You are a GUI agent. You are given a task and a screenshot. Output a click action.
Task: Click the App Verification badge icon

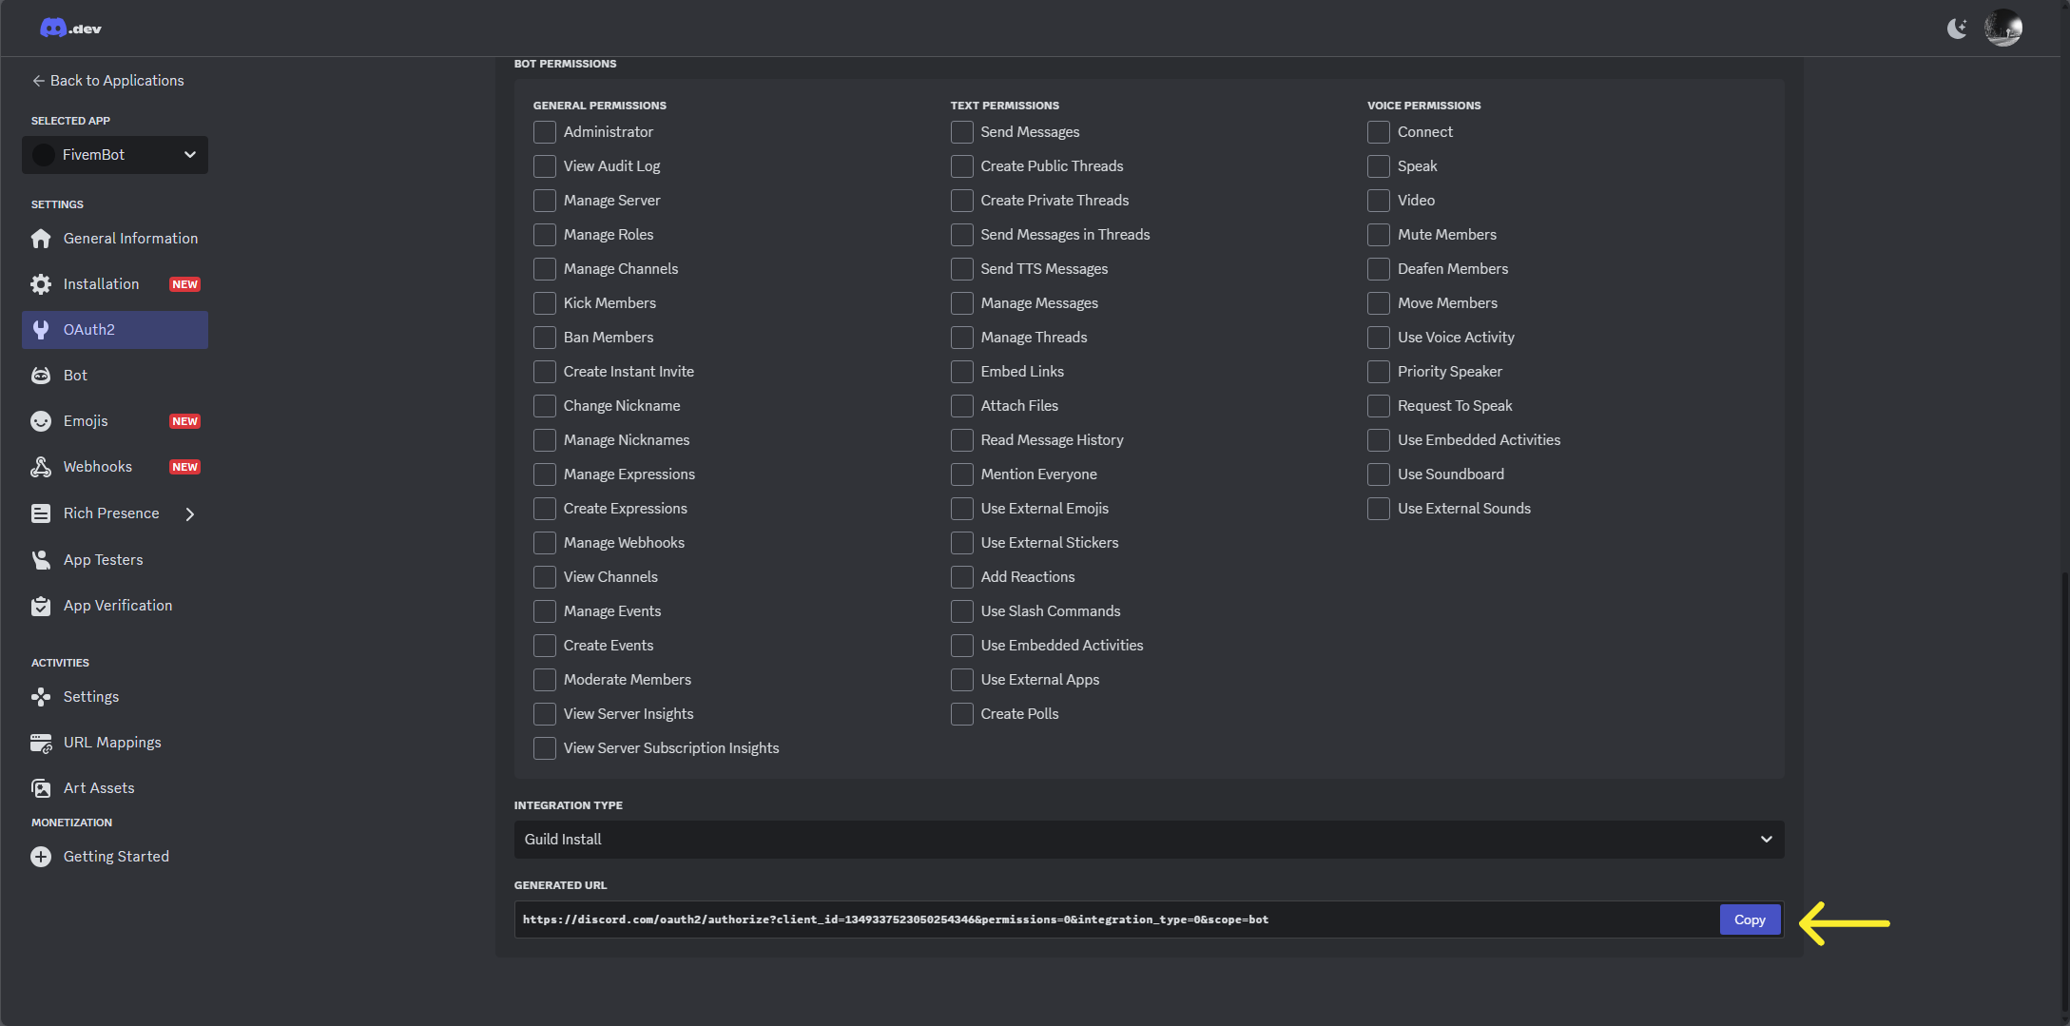41,605
